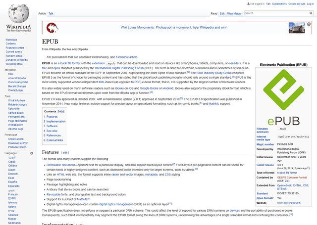This screenshot has height=225, width=317.
Task: Open the green ePUB logo image
Action: (284, 97)
